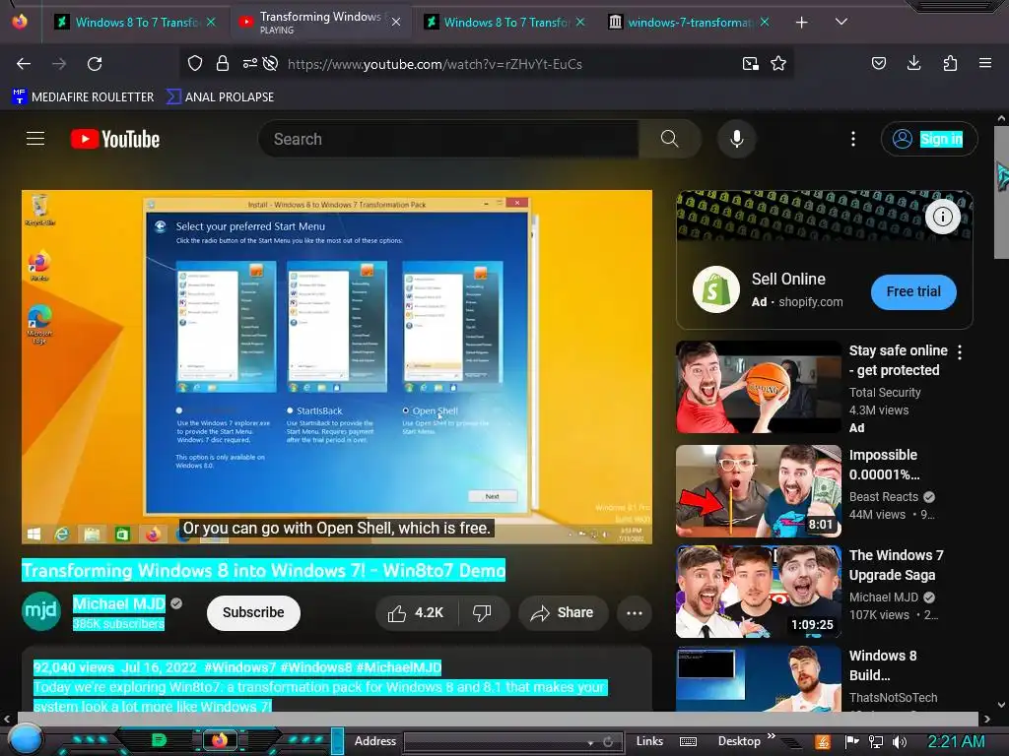Close the Transforming Windows tab

tap(396, 23)
